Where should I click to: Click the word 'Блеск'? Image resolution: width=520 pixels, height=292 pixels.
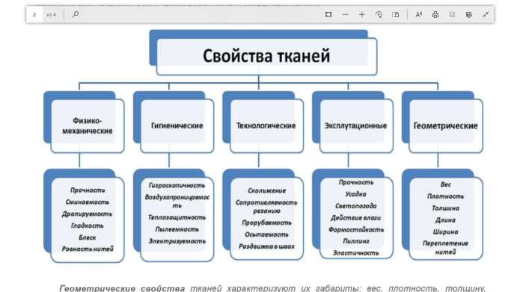click(x=88, y=237)
